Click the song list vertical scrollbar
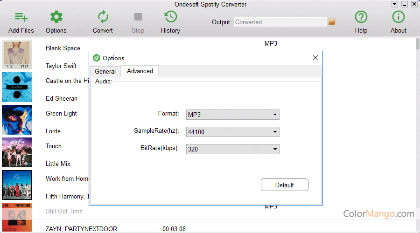Screen dimensions: 420x233 (417, 45)
